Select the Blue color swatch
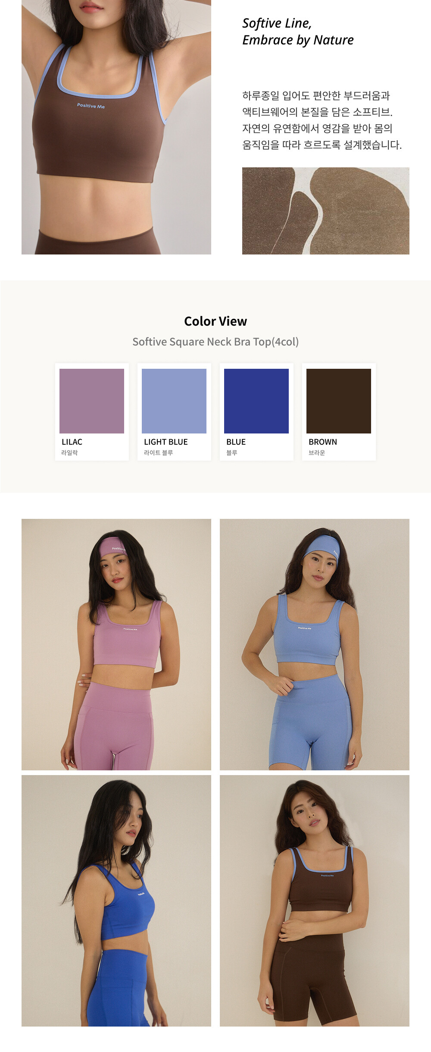 coord(256,401)
